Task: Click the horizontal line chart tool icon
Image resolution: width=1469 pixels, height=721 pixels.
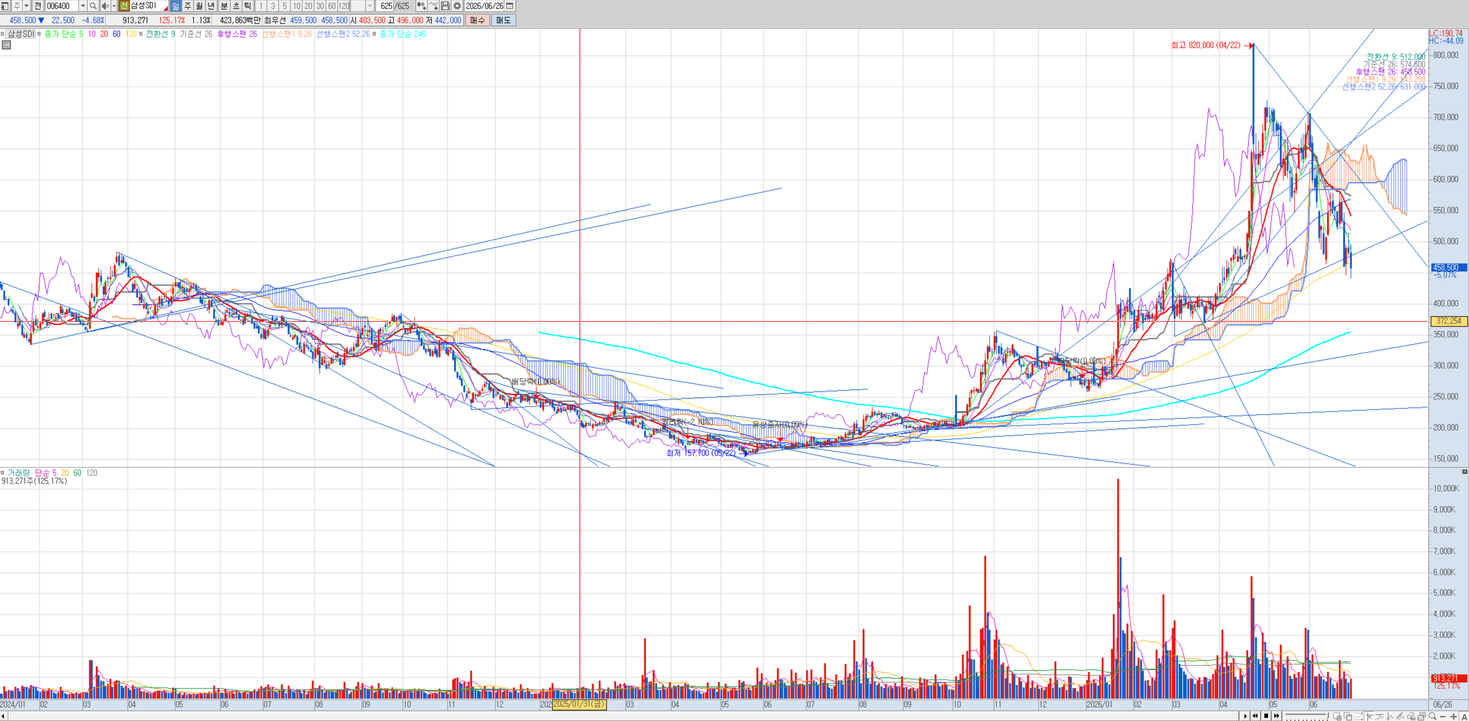Action: point(1380,716)
